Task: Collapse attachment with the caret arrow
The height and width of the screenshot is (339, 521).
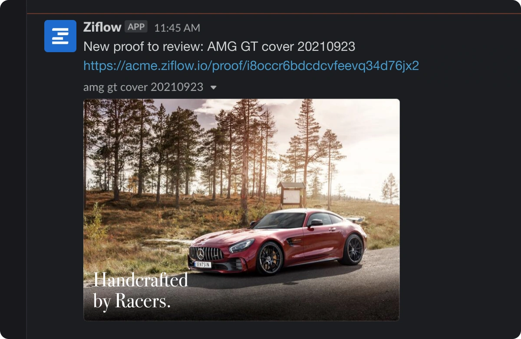Action: tap(213, 88)
